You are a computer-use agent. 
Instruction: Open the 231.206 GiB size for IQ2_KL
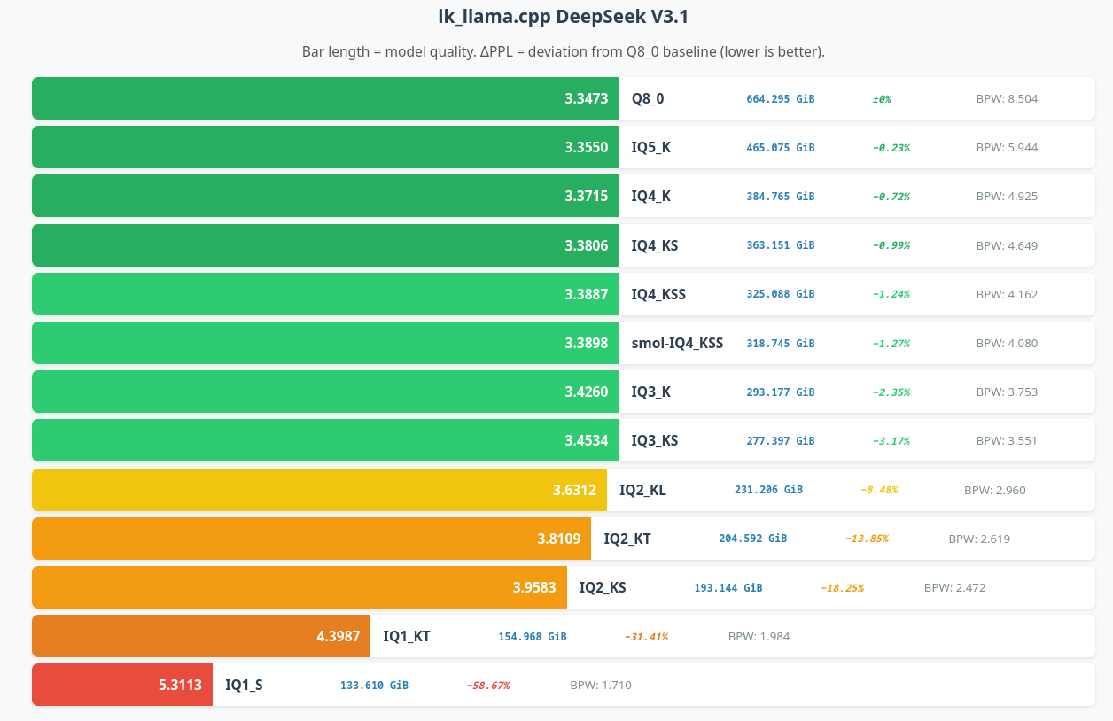click(768, 489)
